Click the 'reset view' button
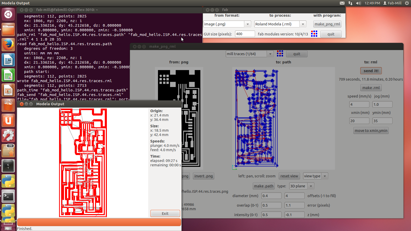Viewport: 411px width, 231px height. [x=289, y=176]
